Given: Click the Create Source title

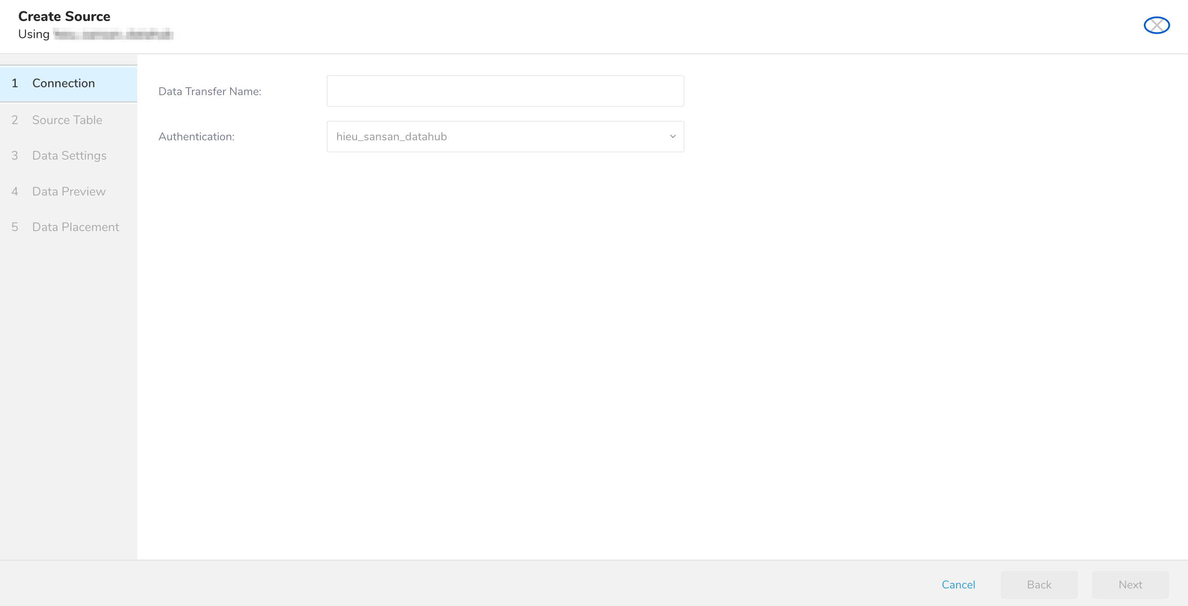Looking at the screenshot, I should tap(64, 17).
